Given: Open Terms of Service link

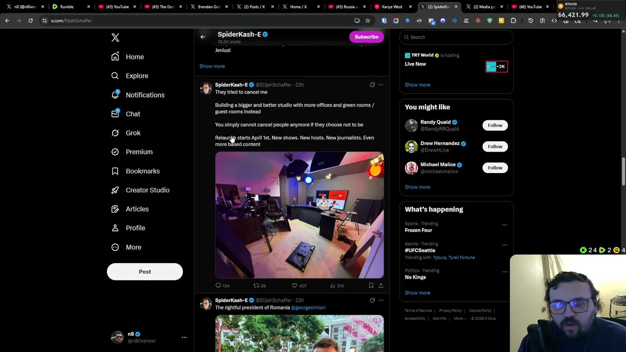Looking at the screenshot, I should pyautogui.click(x=418, y=310).
